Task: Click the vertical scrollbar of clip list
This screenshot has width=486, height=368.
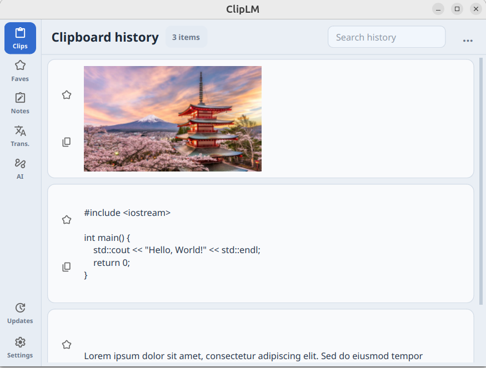Action: (481, 181)
